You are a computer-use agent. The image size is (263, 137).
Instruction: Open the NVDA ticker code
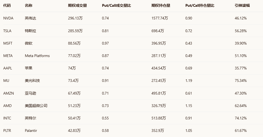coord(8,18)
